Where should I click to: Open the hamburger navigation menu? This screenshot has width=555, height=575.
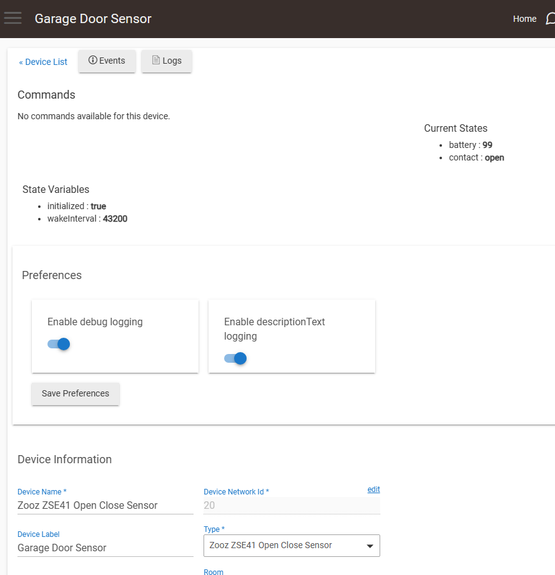point(13,18)
